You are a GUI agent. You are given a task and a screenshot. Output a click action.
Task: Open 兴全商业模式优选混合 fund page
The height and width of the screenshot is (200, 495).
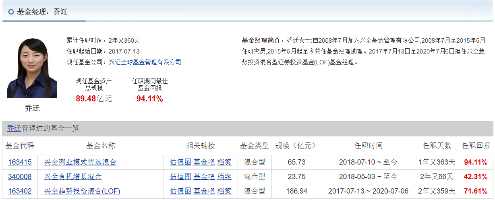coord(80,162)
